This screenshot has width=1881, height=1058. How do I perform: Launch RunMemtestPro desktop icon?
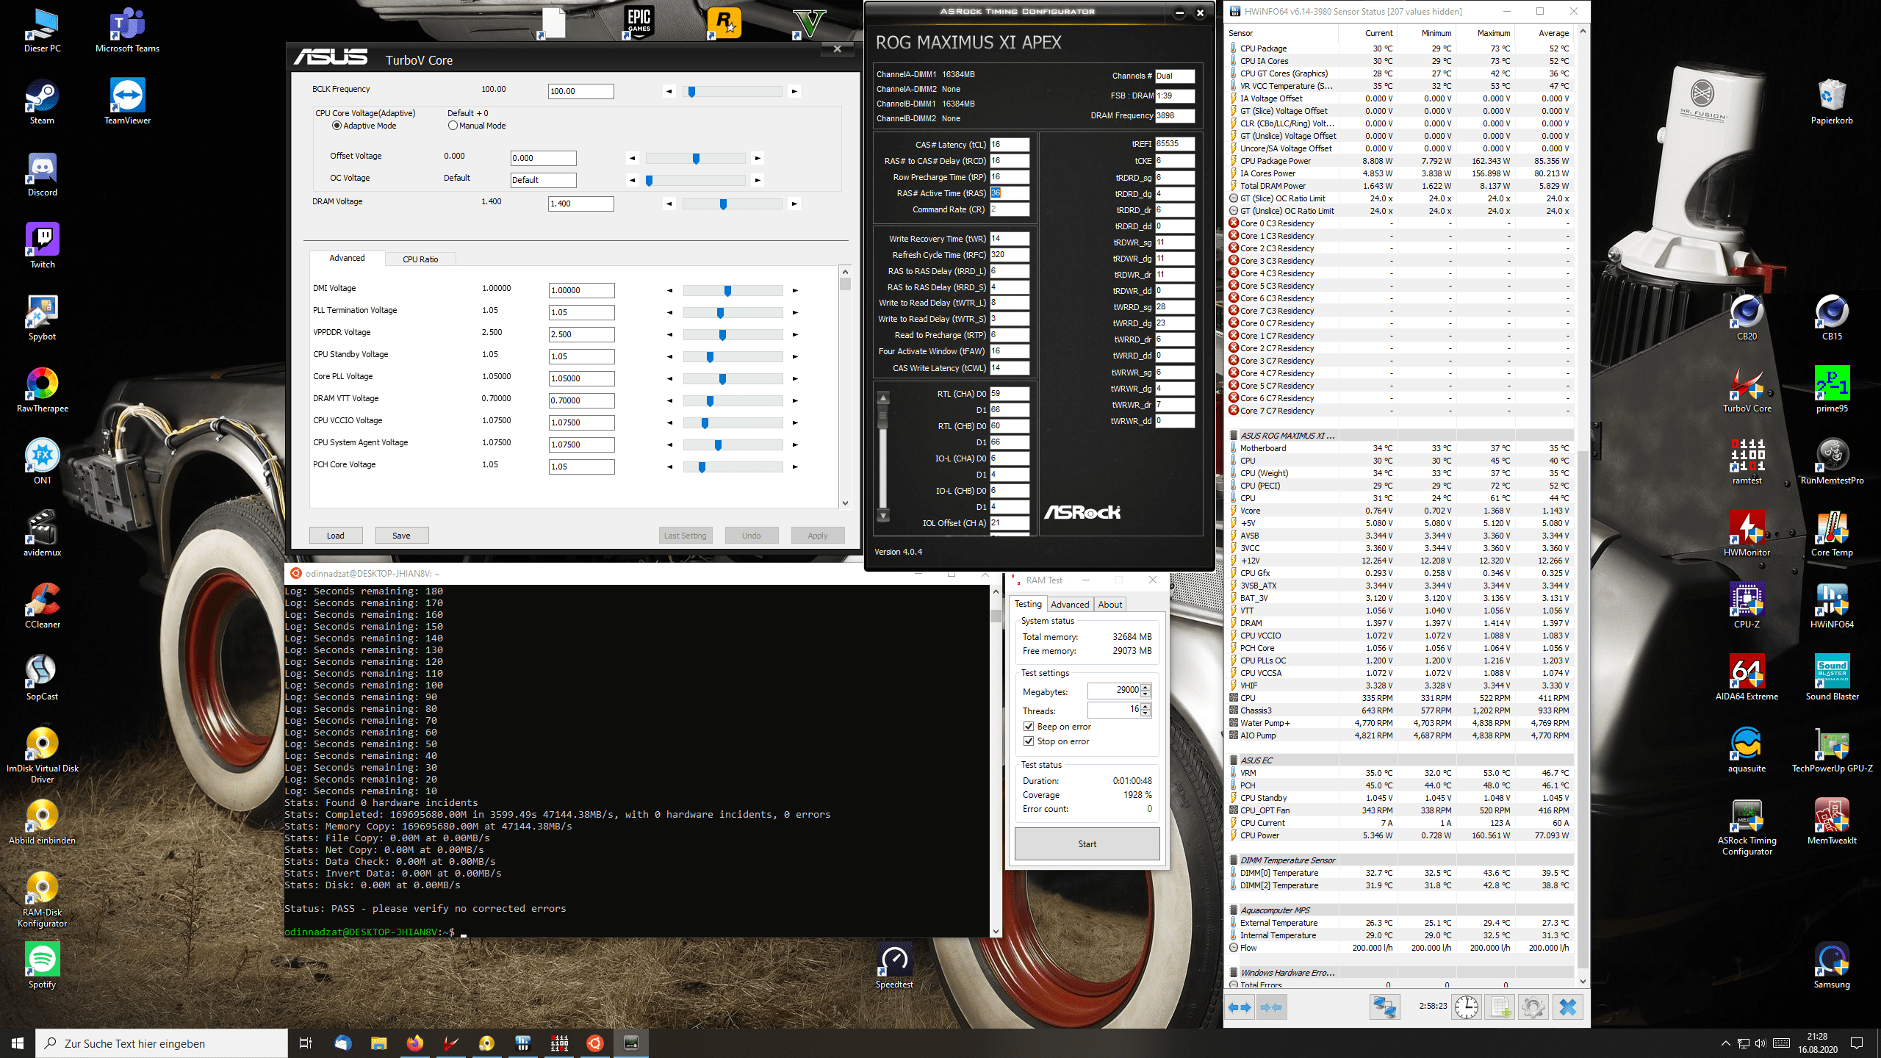click(x=1832, y=461)
